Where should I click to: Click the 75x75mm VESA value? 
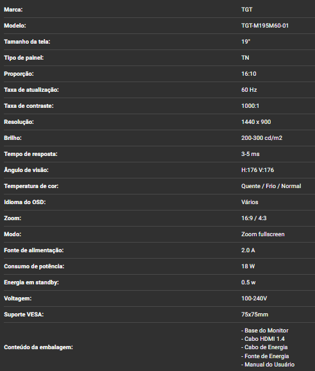255,315
